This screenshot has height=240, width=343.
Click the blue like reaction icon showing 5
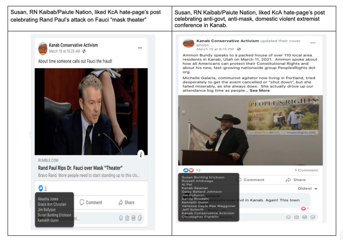41,188
